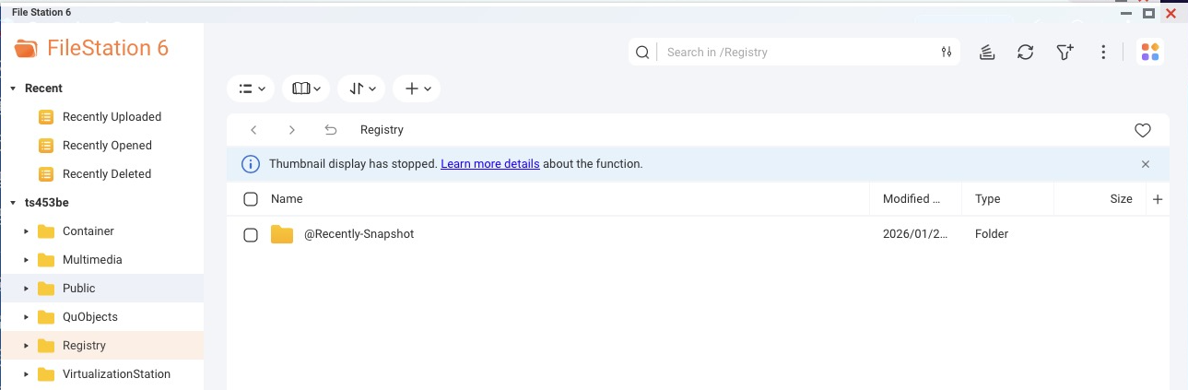Image resolution: width=1188 pixels, height=390 pixels.
Task: Click the Learn more details link
Action: (x=489, y=164)
